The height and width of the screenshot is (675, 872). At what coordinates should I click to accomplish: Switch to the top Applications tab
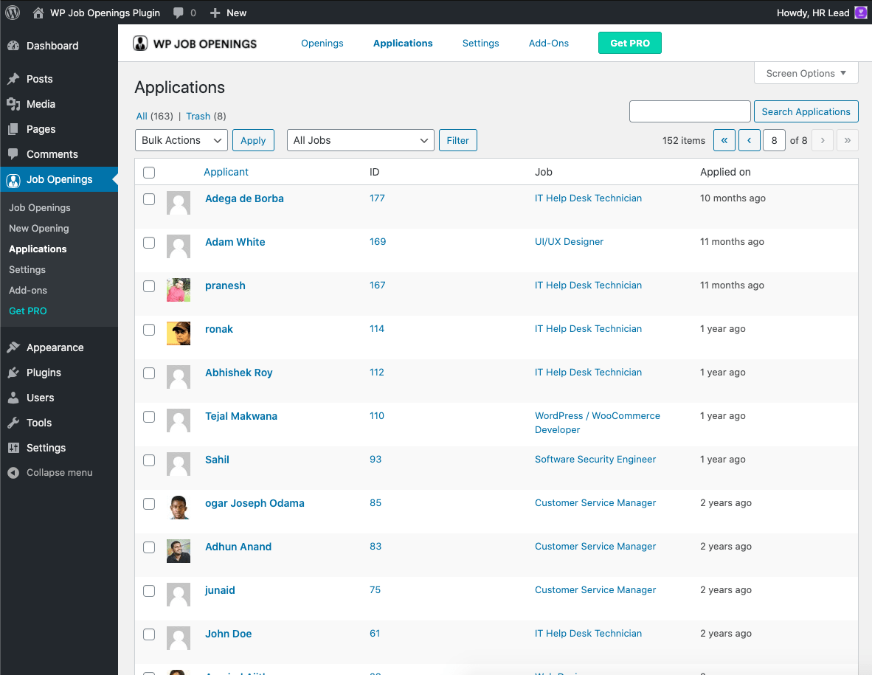tap(403, 44)
